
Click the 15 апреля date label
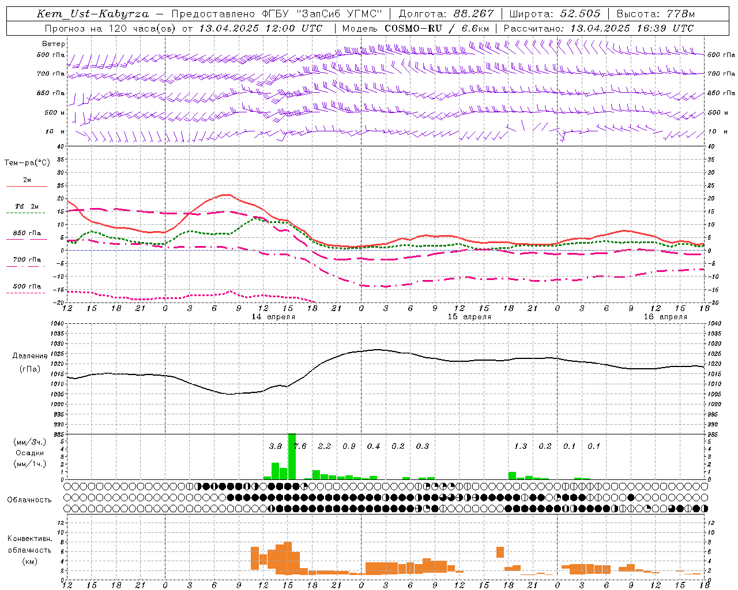tap(469, 317)
